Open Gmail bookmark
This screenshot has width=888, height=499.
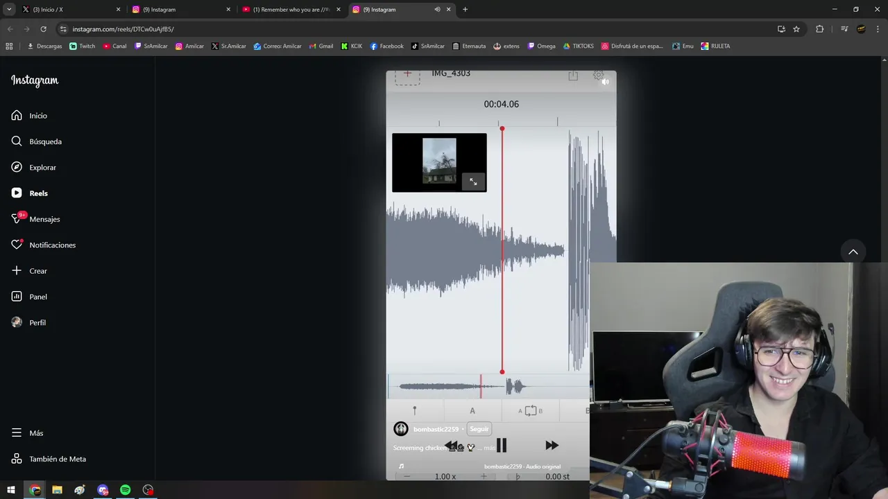tap(321, 46)
